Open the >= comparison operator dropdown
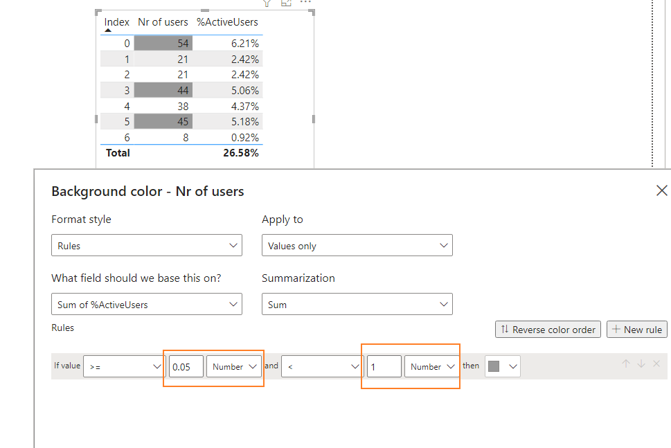Screen dimensions: 671x448 tap(124, 366)
